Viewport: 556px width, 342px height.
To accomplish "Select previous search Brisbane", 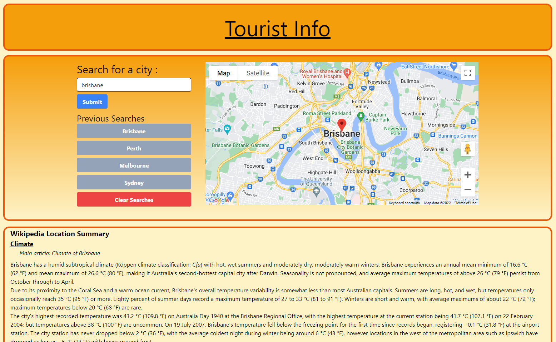I will (x=134, y=131).
